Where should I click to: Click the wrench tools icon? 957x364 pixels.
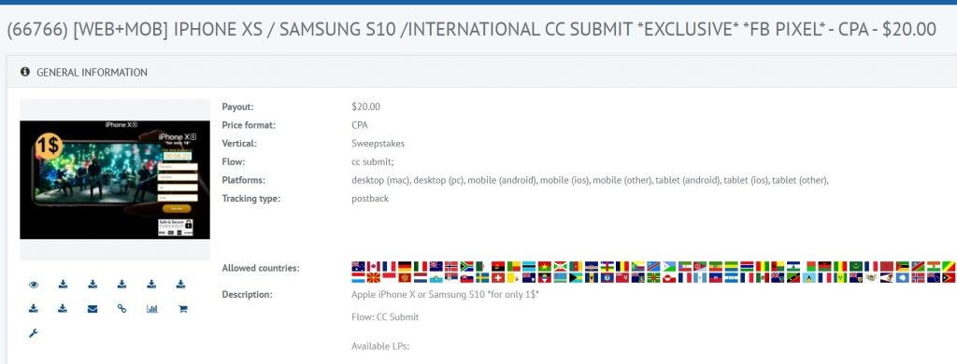[x=34, y=333]
